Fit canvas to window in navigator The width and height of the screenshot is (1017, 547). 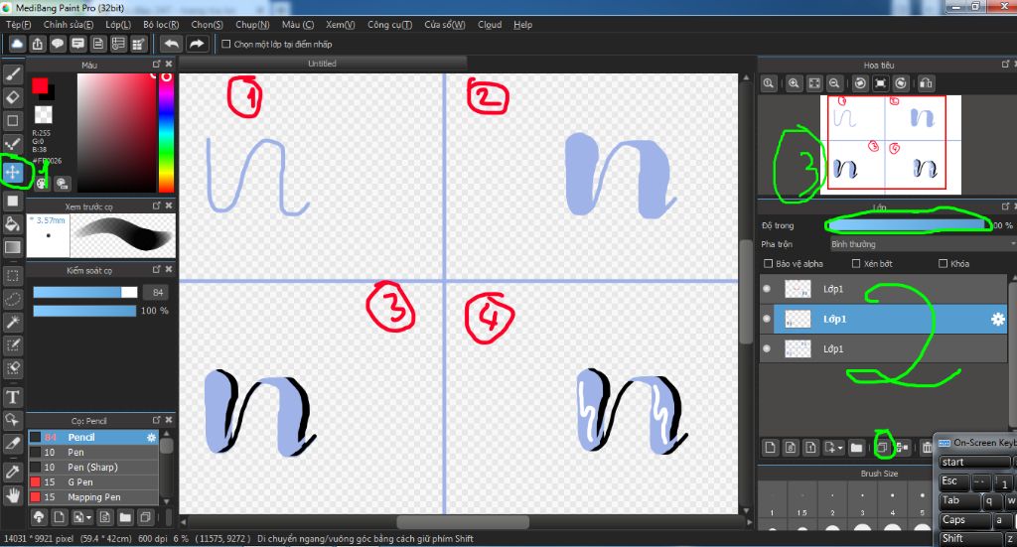(x=814, y=83)
